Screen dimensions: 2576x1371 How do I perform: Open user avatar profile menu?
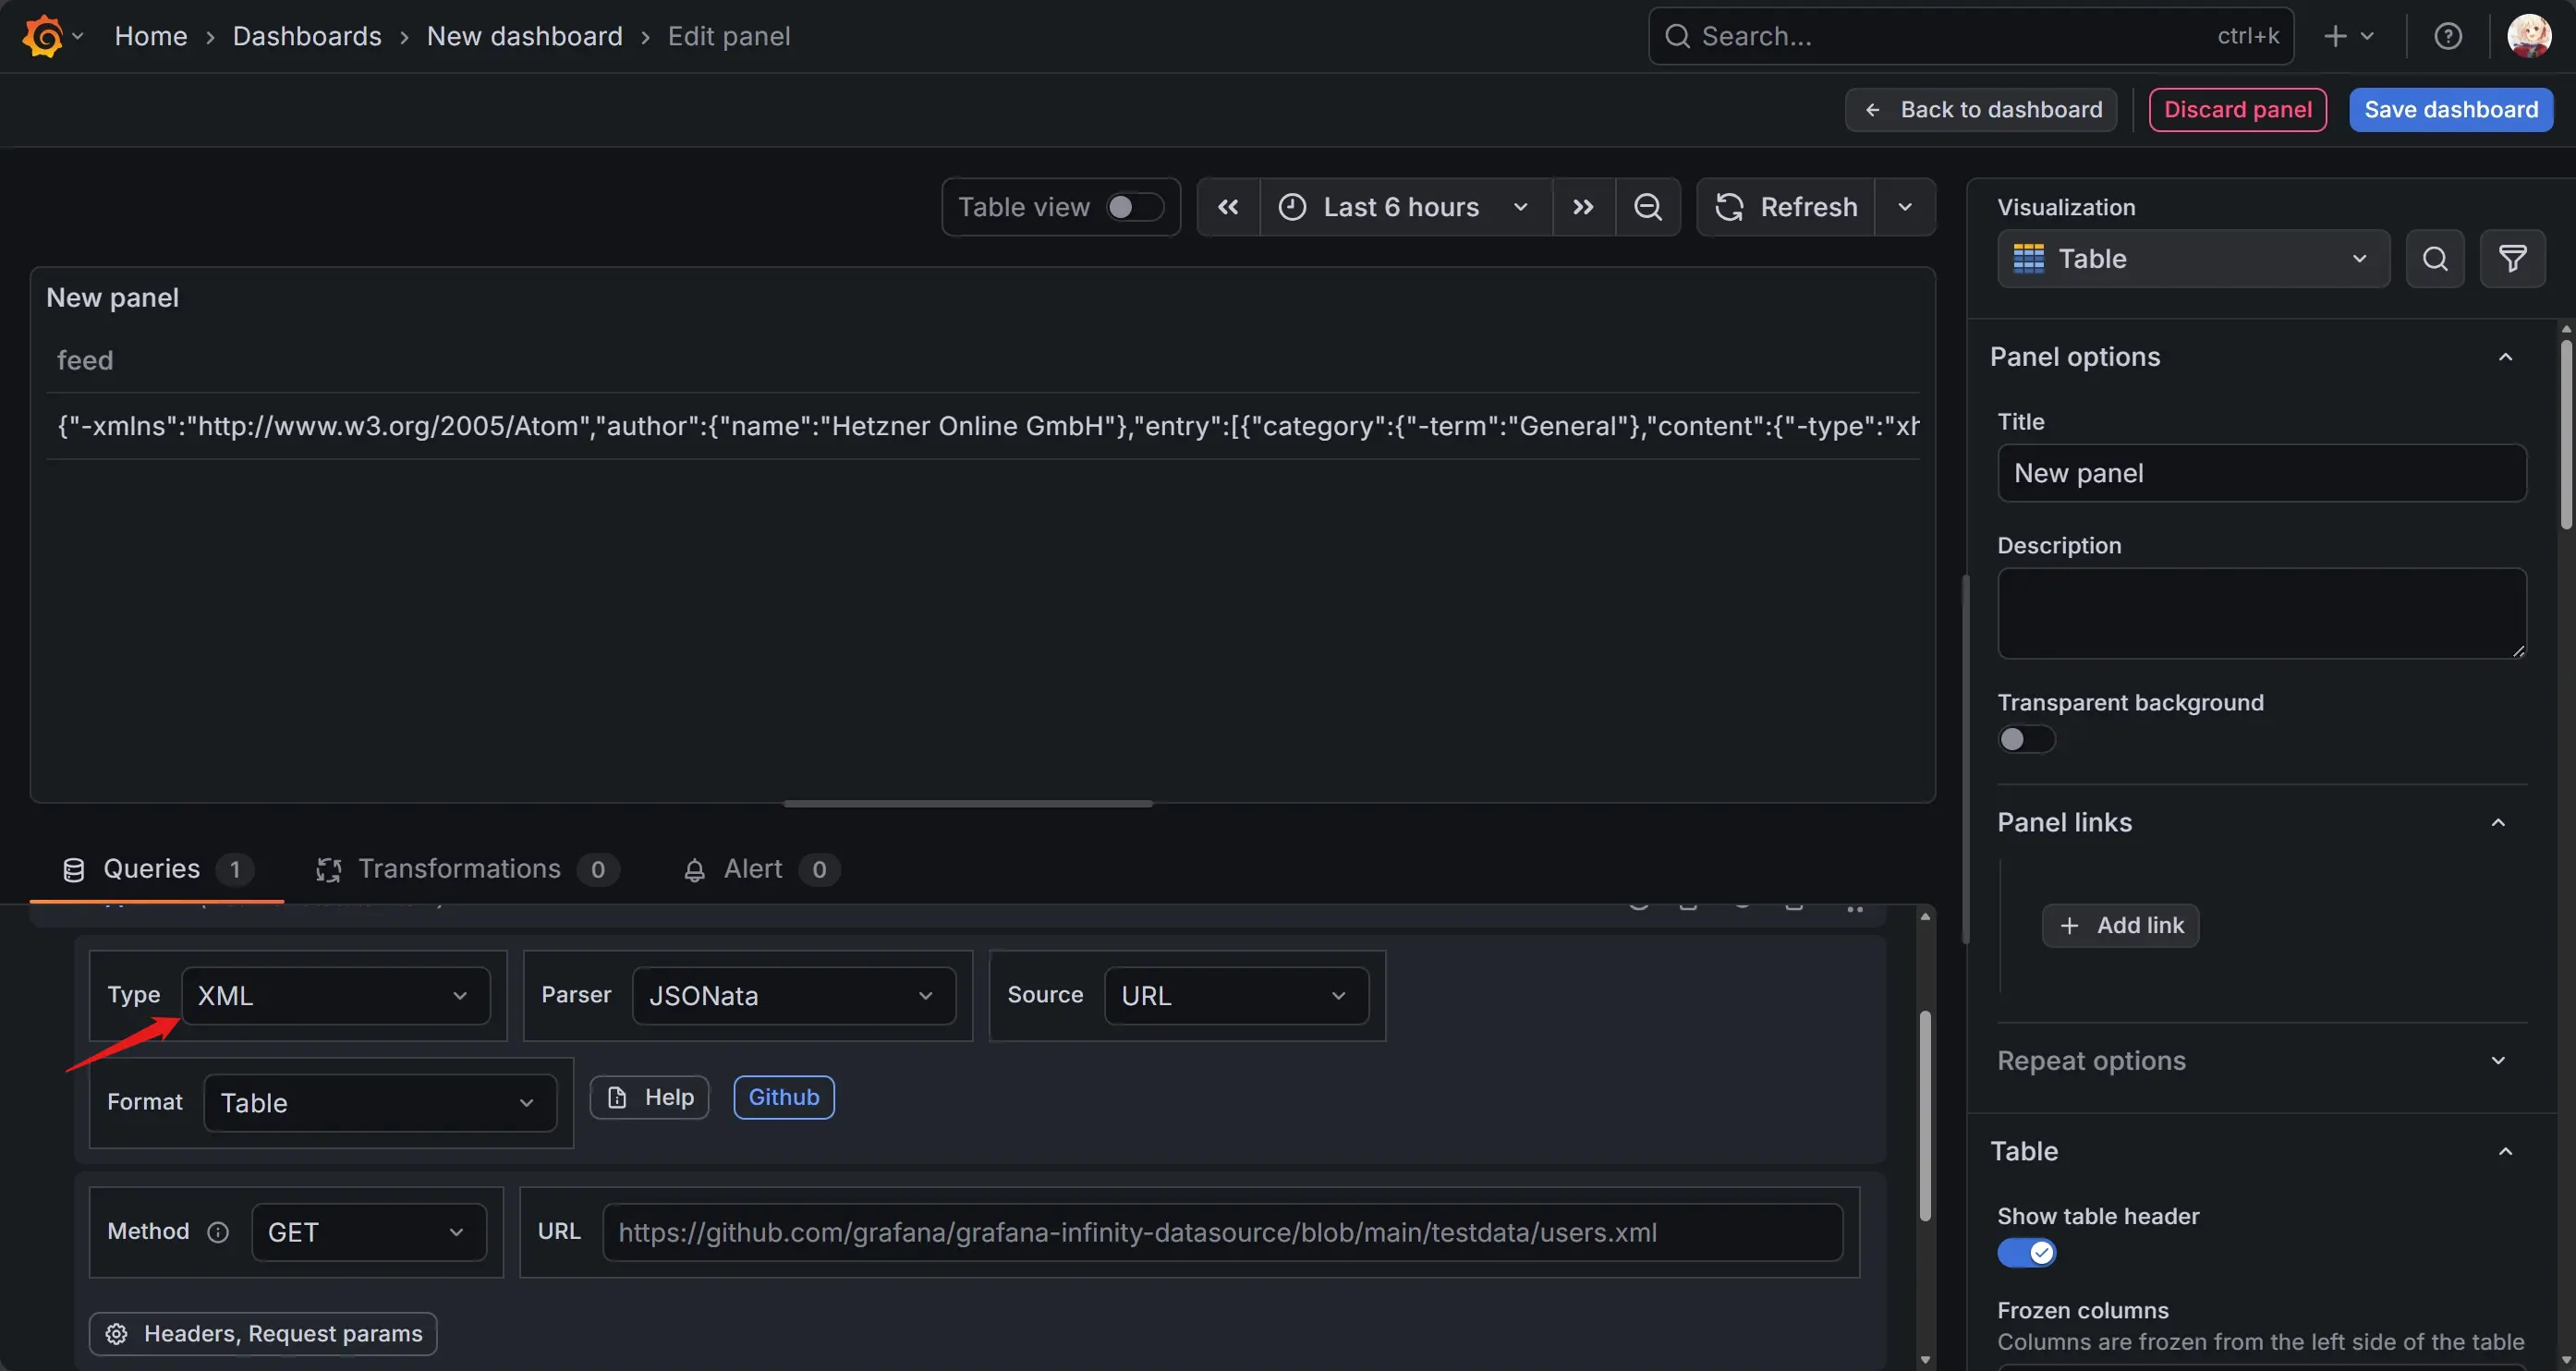(x=2528, y=37)
